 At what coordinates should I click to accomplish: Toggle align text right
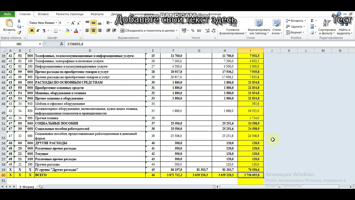[100, 31]
